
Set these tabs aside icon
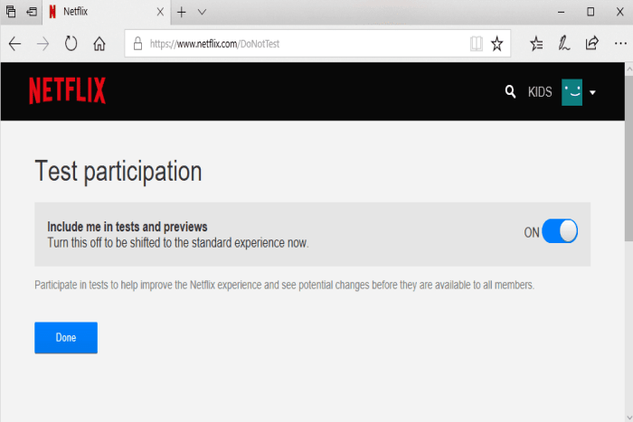tap(32, 12)
